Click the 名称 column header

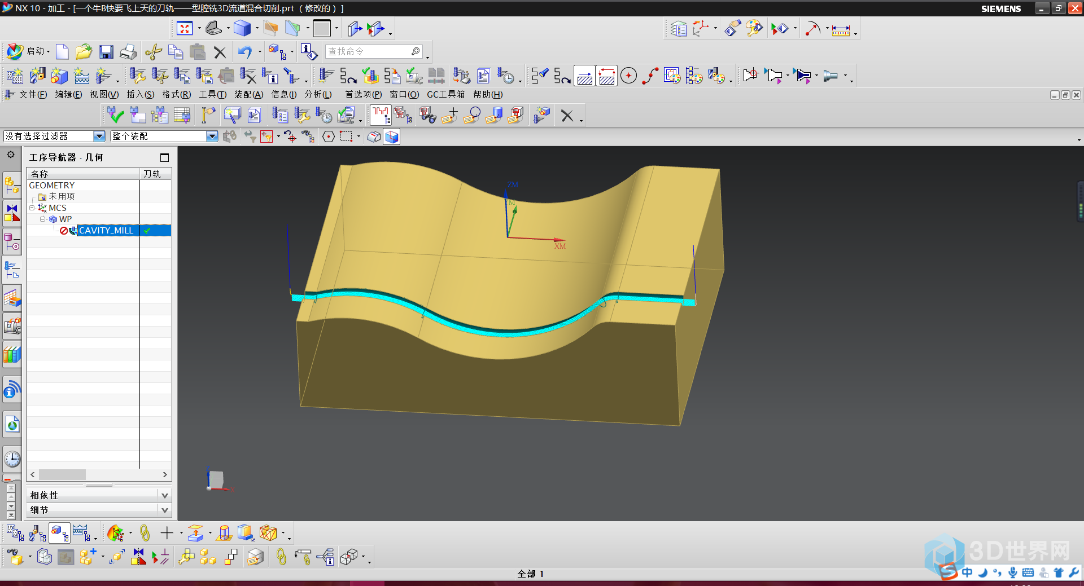[83, 174]
